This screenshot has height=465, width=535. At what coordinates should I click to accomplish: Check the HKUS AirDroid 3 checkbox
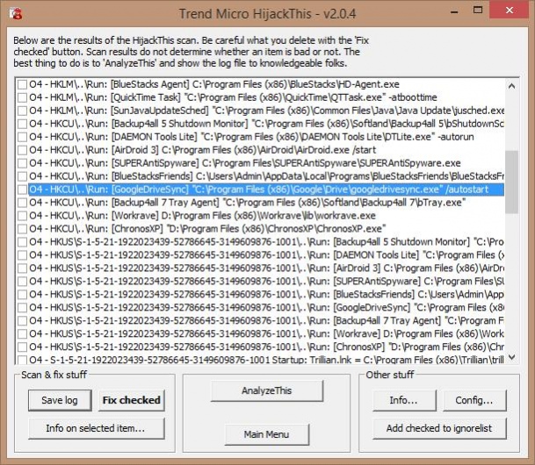click(23, 268)
